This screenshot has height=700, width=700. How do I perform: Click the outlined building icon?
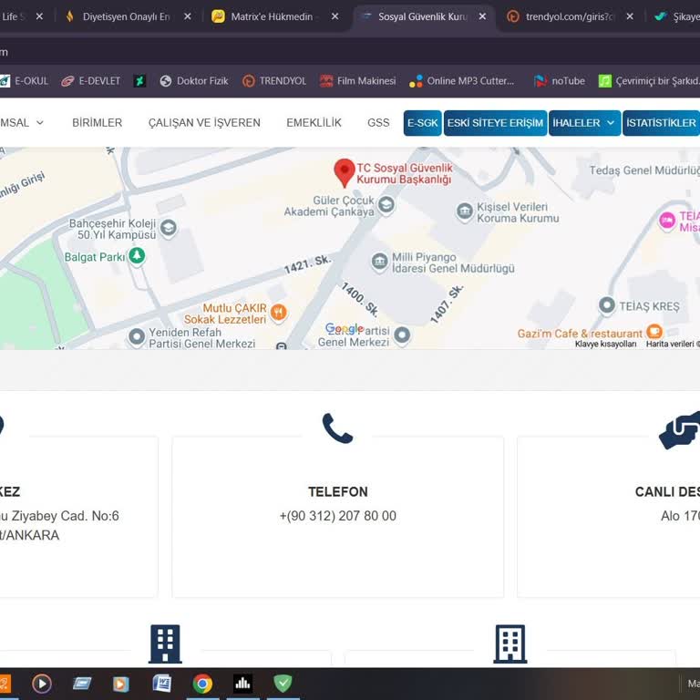(x=510, y=643)
